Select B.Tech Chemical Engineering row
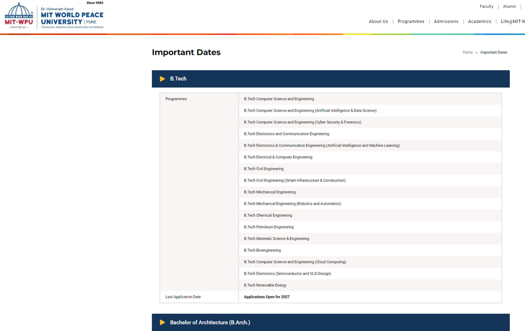Image resolution: width=525 pixels, height=331 pixels. pos(370,216)
